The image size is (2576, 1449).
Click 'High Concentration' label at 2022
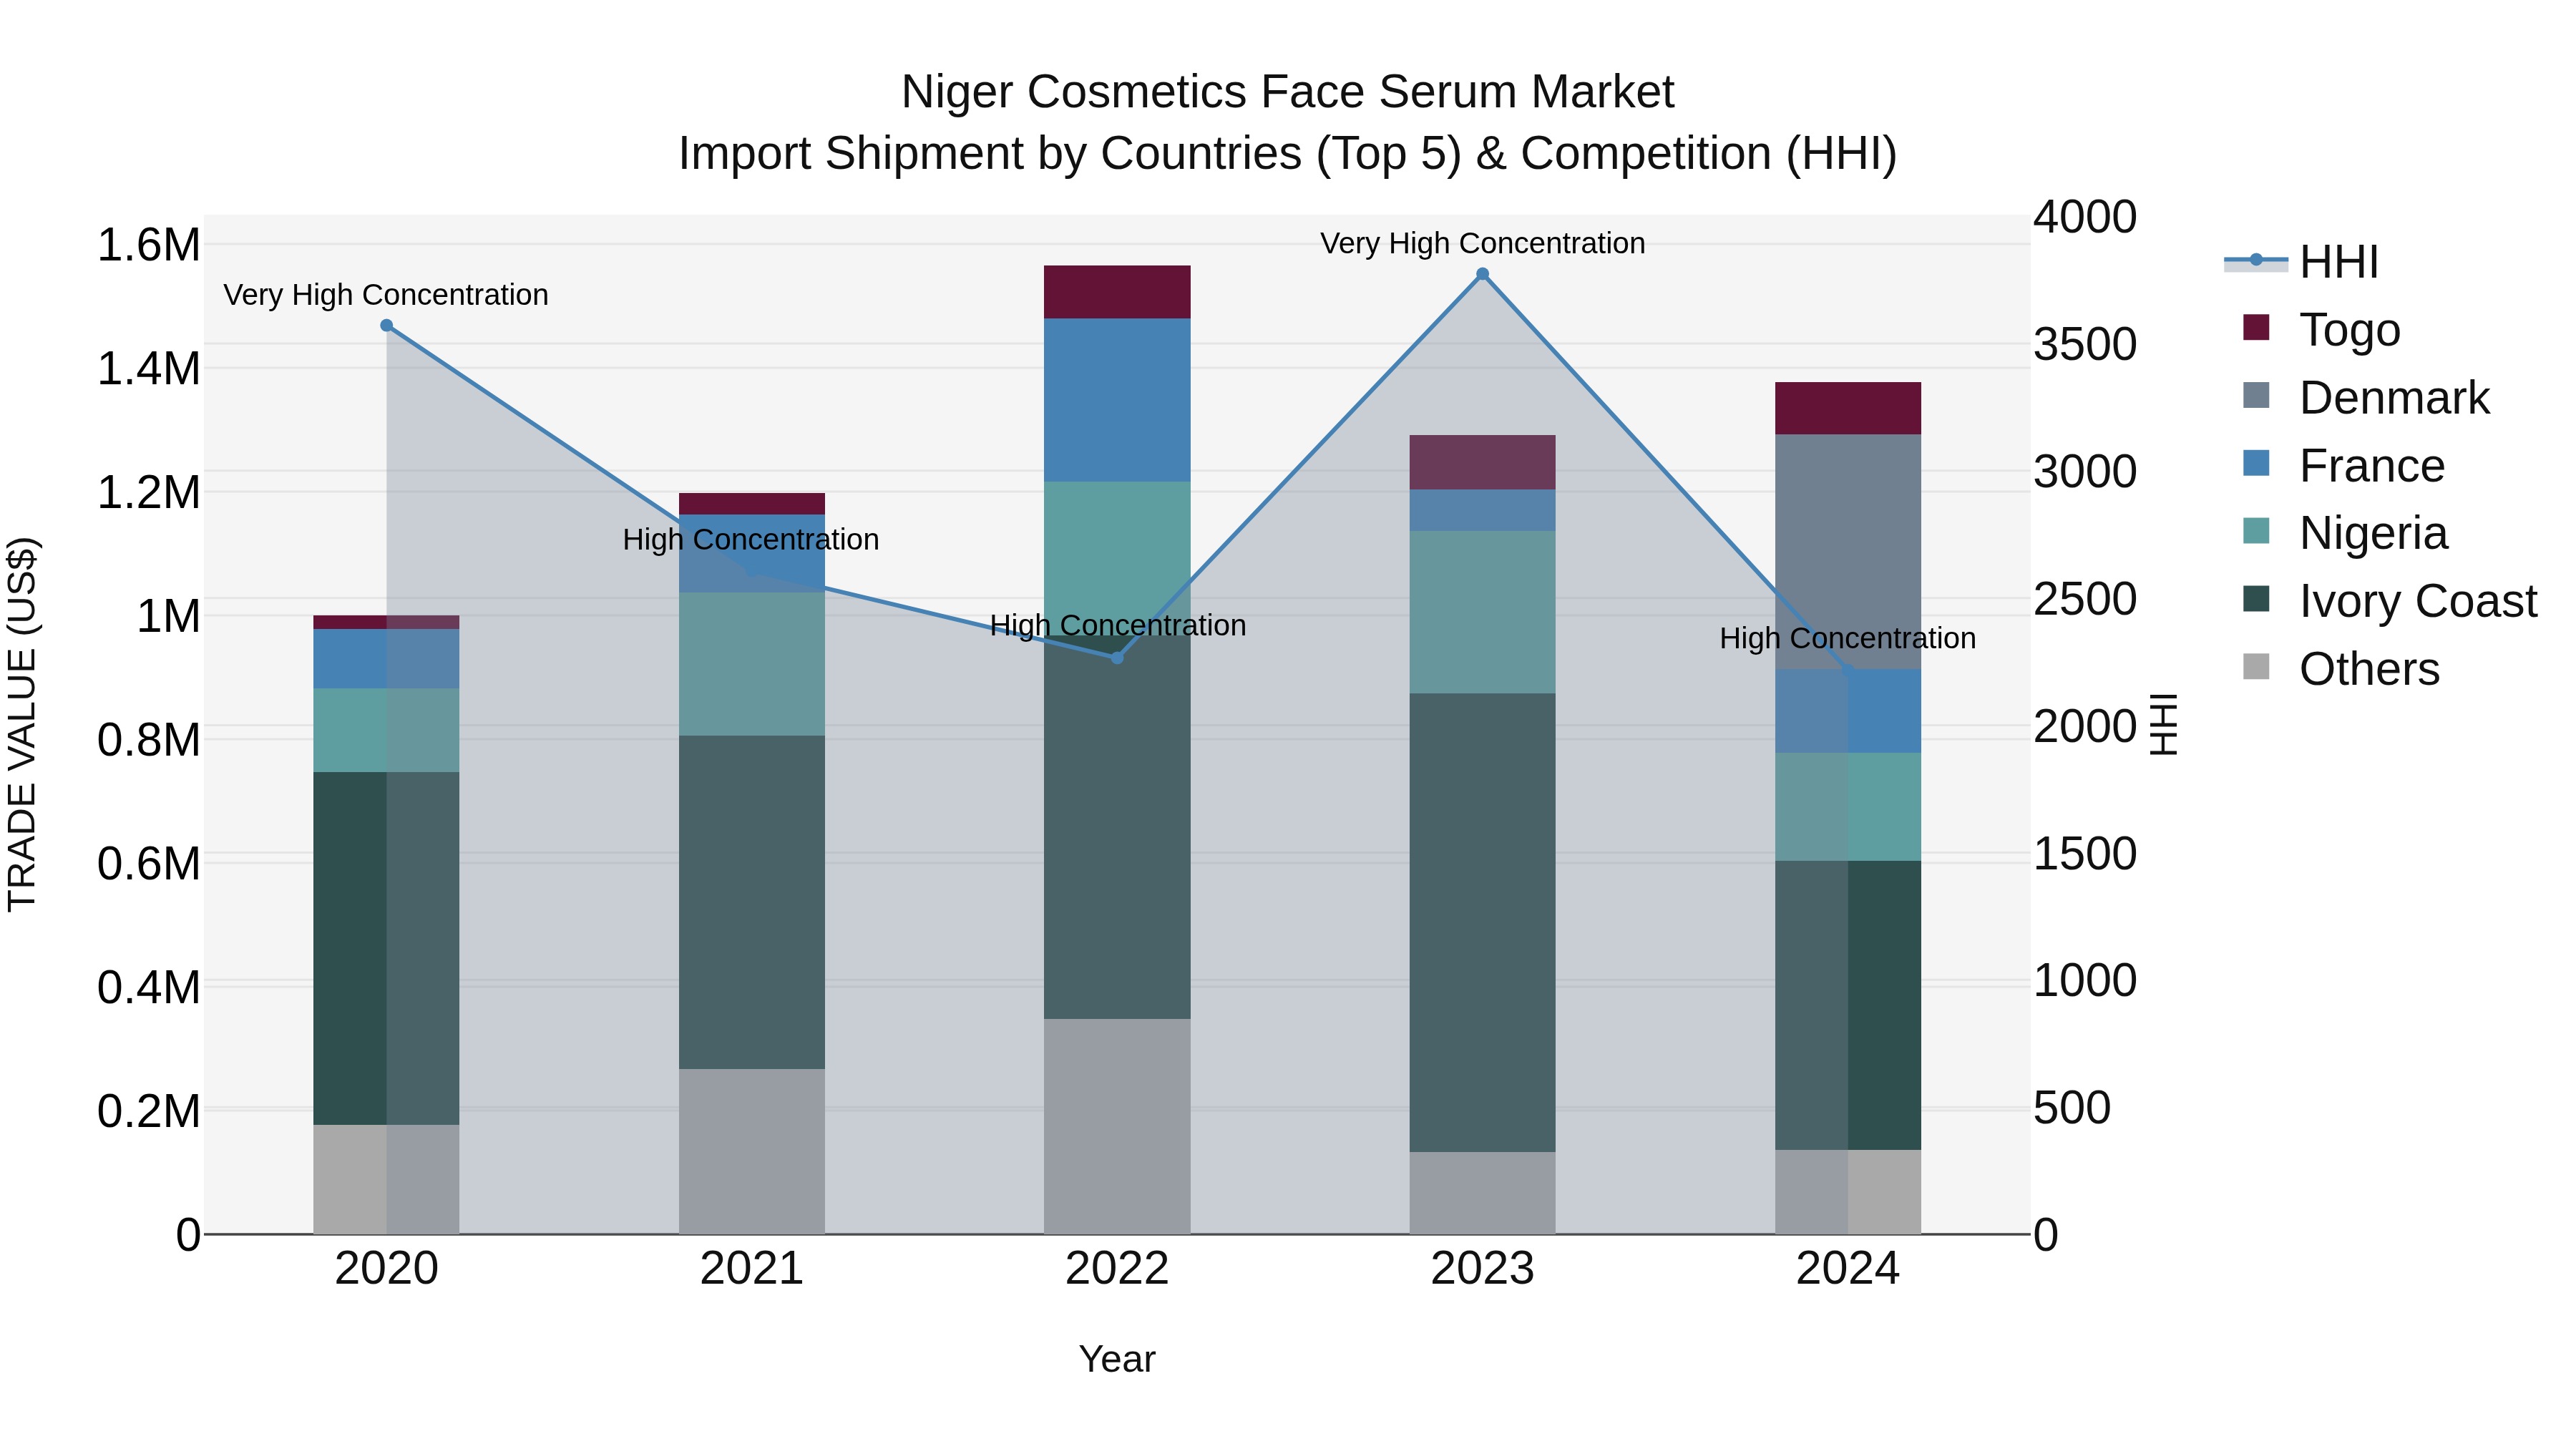(1118, 626)
